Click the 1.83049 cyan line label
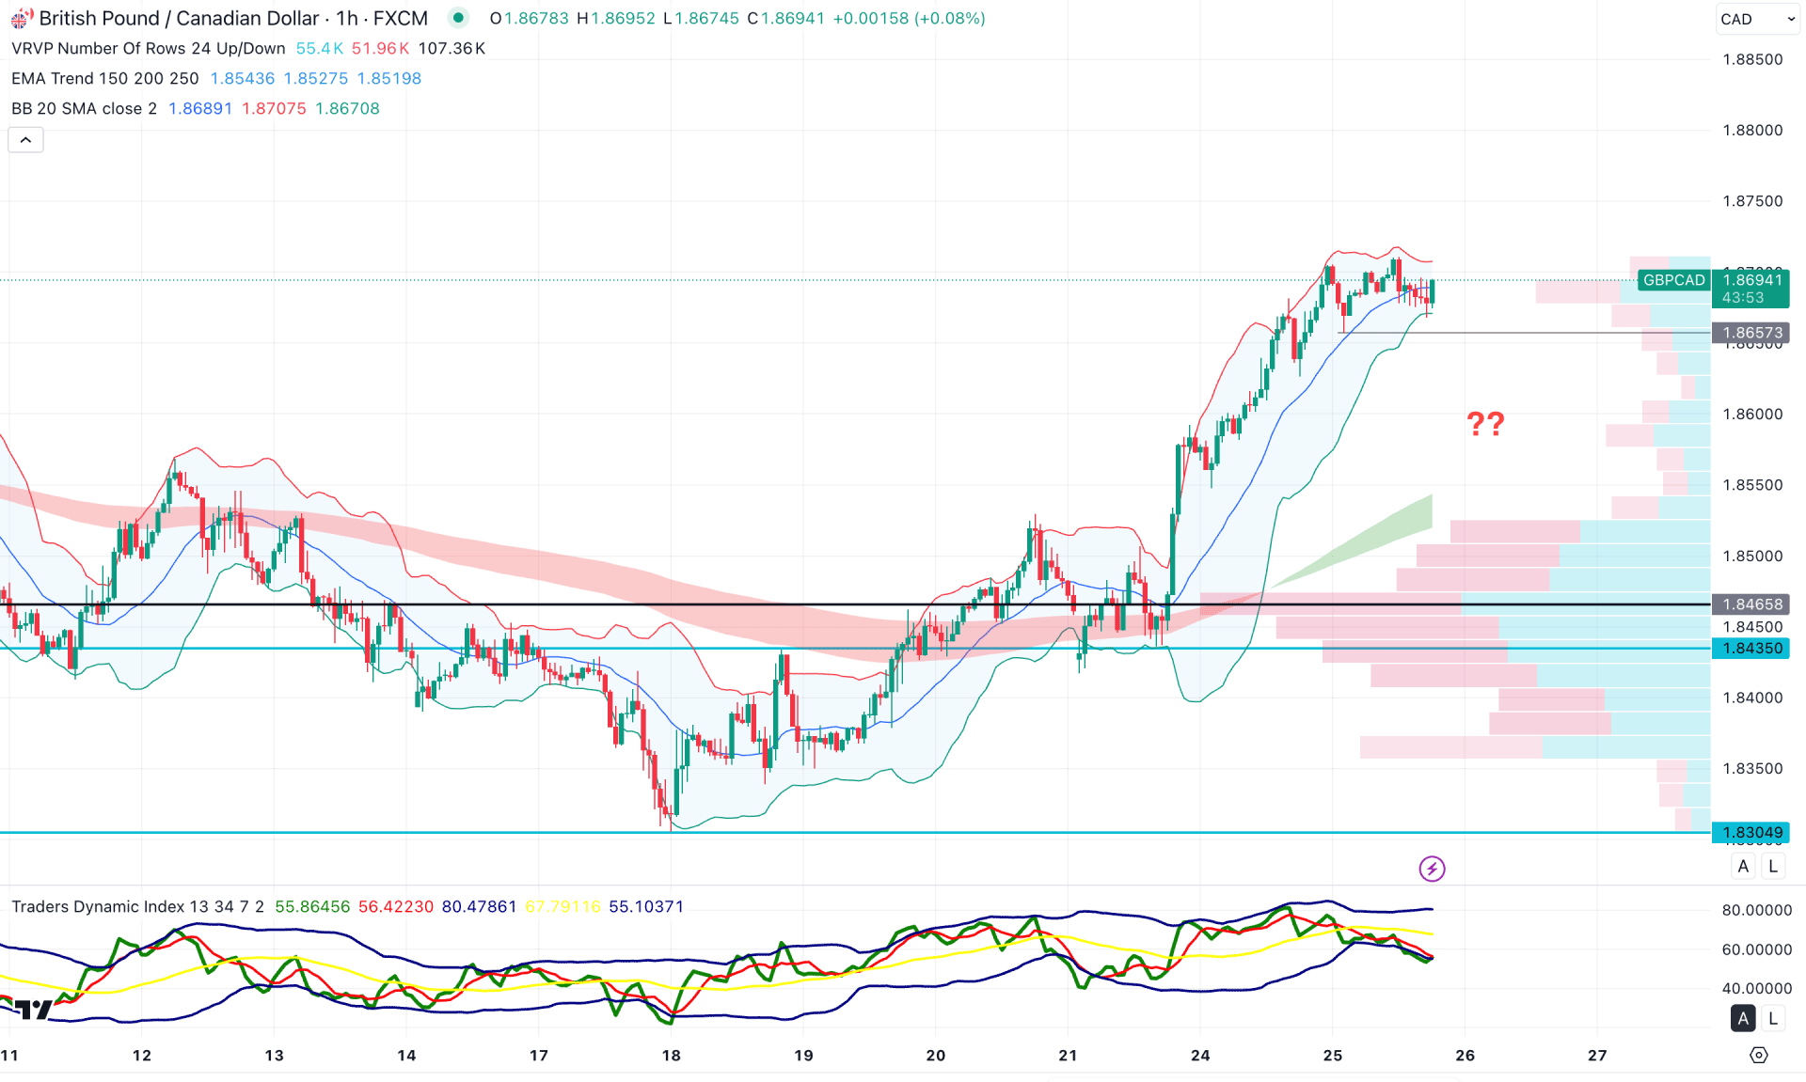The height and width of the screenshot is (1082, 1806). [1751, 832]
